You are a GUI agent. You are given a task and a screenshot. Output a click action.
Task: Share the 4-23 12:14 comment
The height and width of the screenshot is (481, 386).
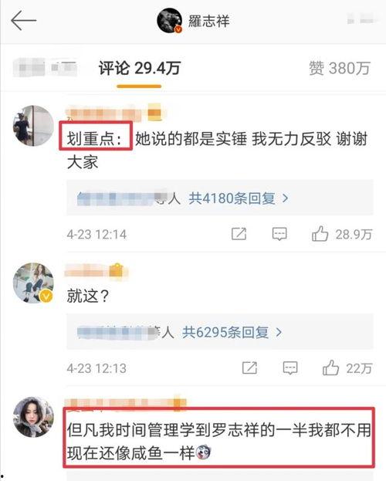pyautogui.click(x=239, y=234)
